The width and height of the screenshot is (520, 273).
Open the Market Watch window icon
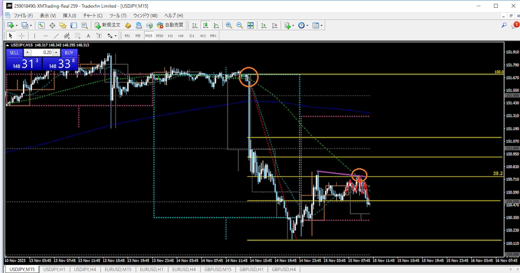(x=42, y=26)
